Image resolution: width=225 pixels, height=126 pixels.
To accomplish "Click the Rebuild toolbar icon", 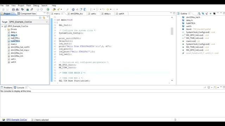I will pyautogui.click(x=17, y=9).
